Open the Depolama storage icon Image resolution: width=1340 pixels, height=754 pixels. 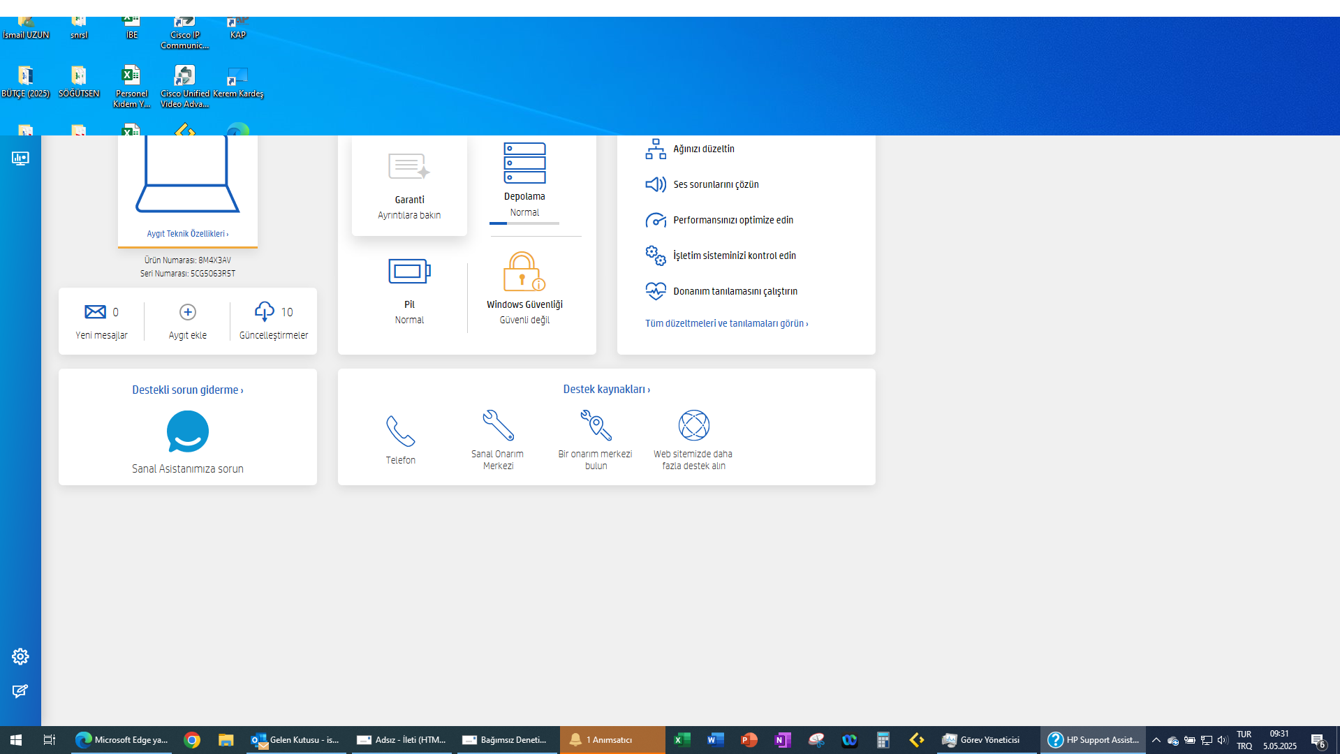(524, 163)
